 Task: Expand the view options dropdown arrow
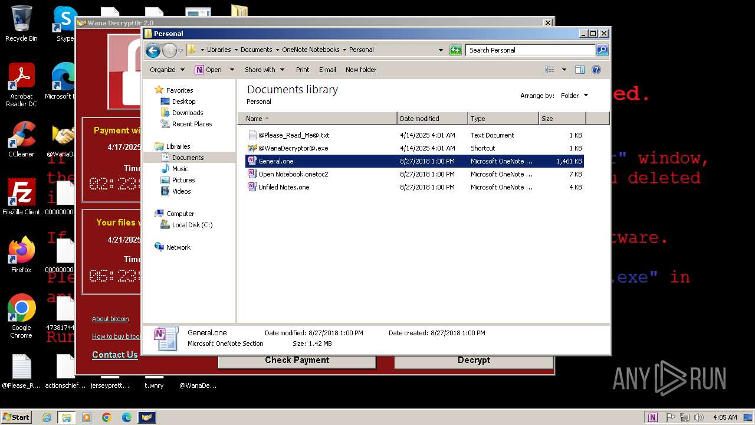[564, 70]
